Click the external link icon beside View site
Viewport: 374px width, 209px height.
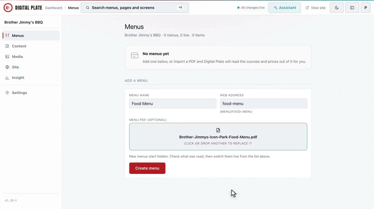[307, 8]
